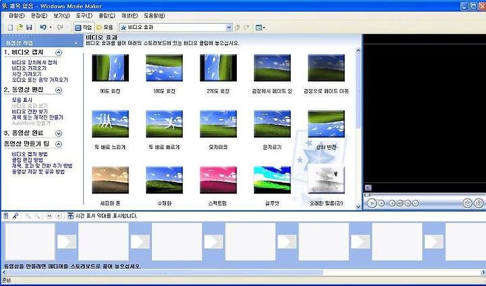Select the 스펙트럼 effect thumbnail
The width and height of the screenshot is (486, 286).
(x=218, y=180)
